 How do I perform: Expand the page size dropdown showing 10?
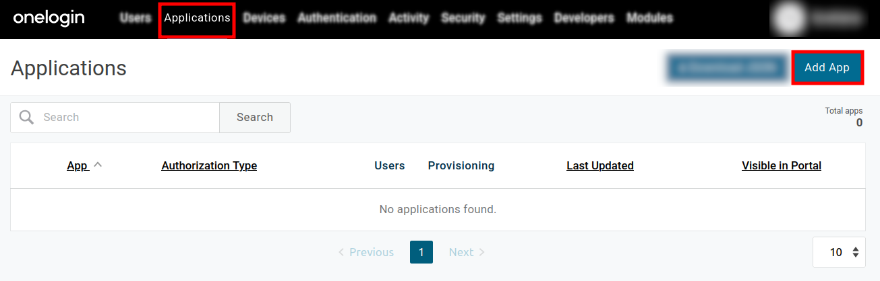(x=839, y=252)
